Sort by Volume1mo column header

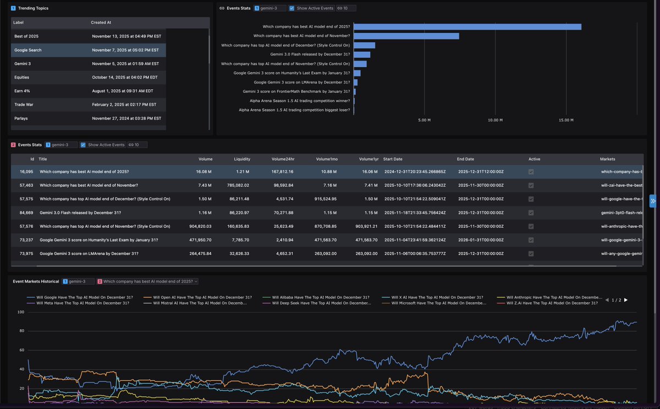coord(327,159)
